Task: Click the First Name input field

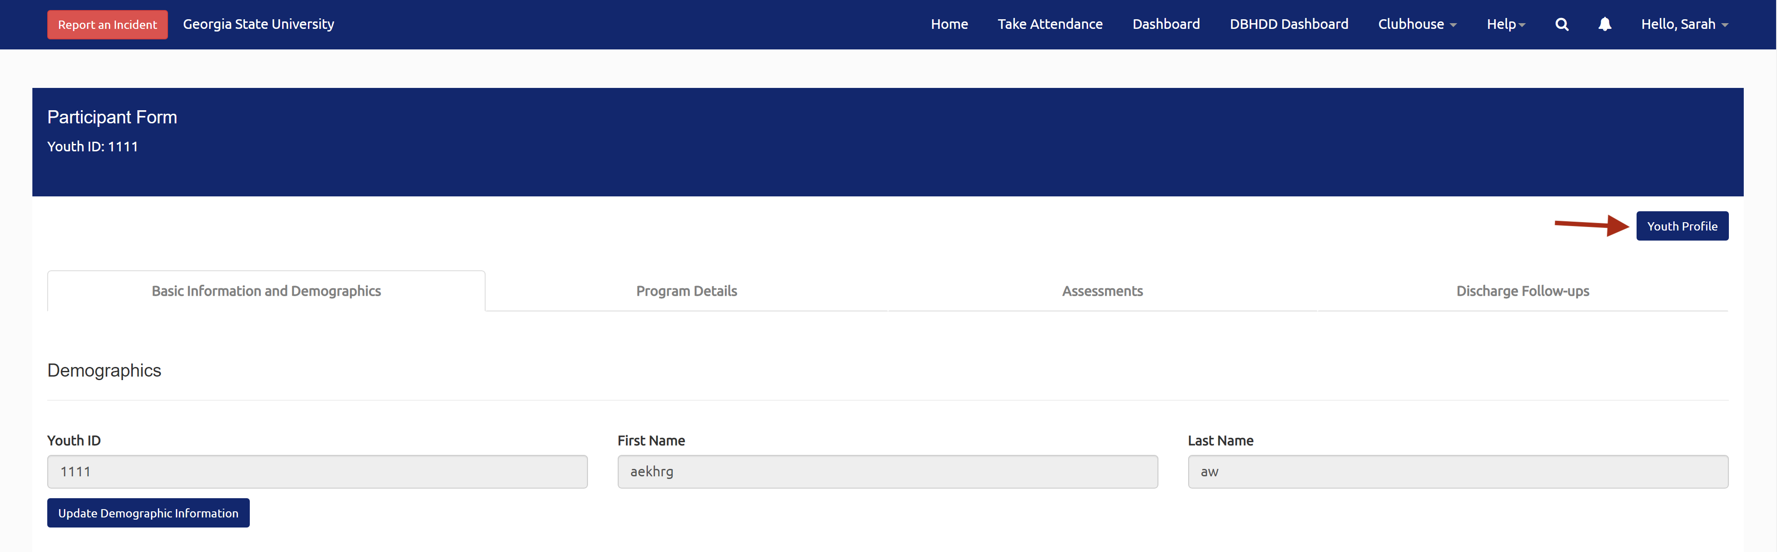Action: (x=887, y=472)
